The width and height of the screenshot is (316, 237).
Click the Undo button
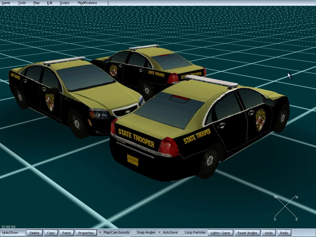(269, 233)
